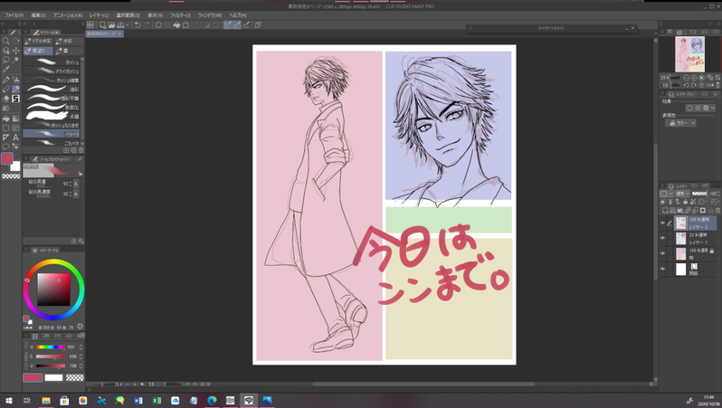Select the Zoom magnifier tool

(x=6, y=42)
